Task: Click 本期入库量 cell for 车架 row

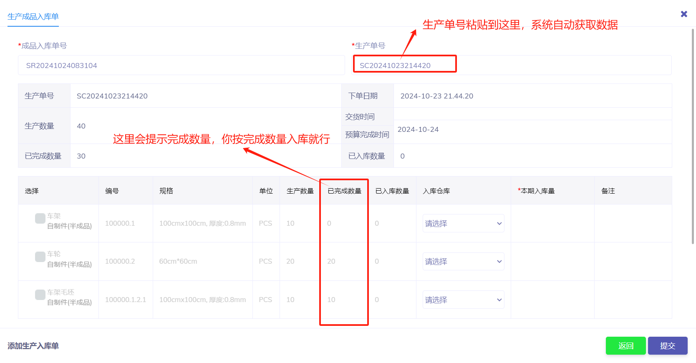Action: click(x=552, y=224)
